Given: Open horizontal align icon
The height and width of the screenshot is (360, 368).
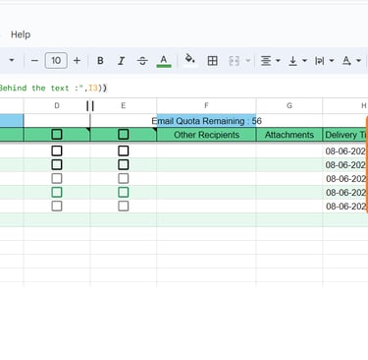Looking at the screenshot, I should [266, 61].
